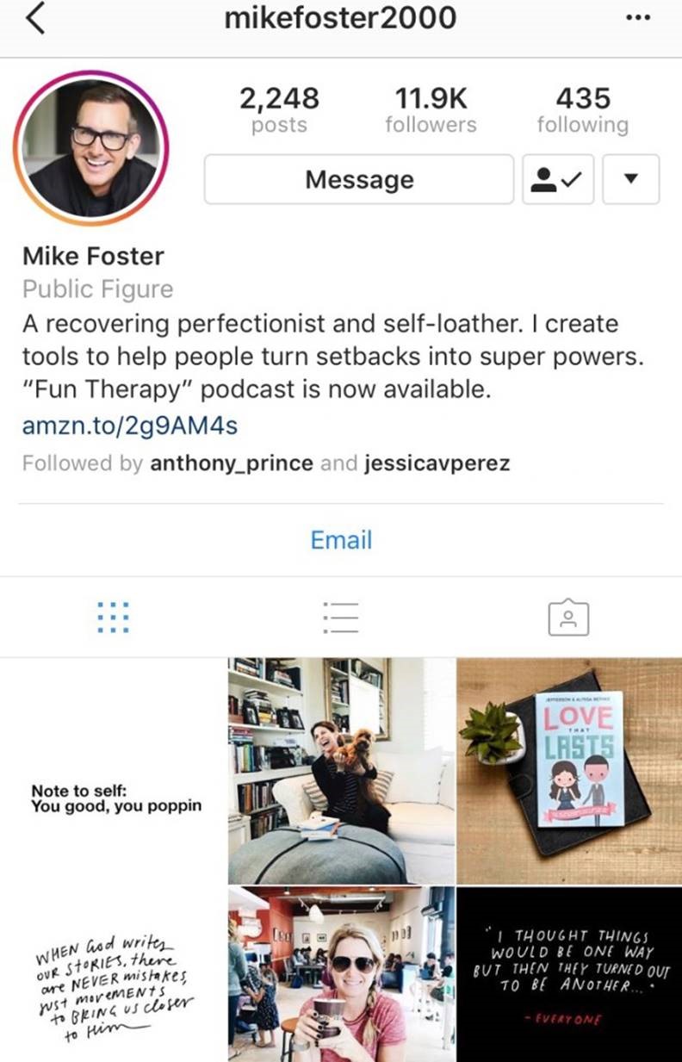Screen dimensions: 682x1062
Task: Tap the Email contact button
Action: 341,540
